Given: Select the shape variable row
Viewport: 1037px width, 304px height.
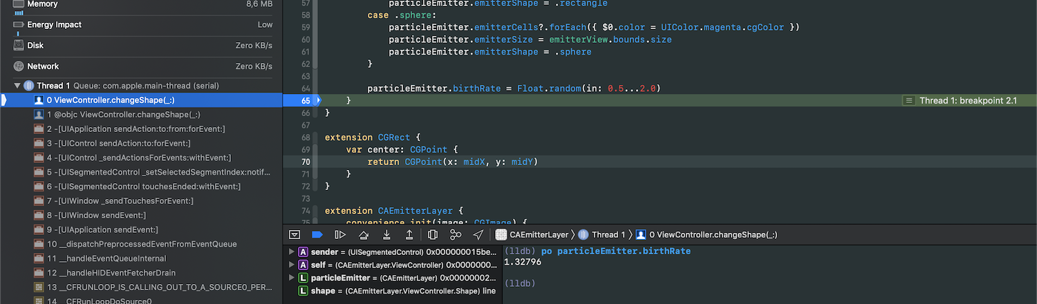Looking at the screenshot, I should click(393, 291).
